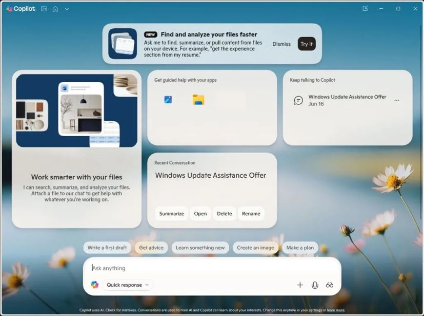
Task: Add attachment with the plus icon
Action: pos(300,285)
